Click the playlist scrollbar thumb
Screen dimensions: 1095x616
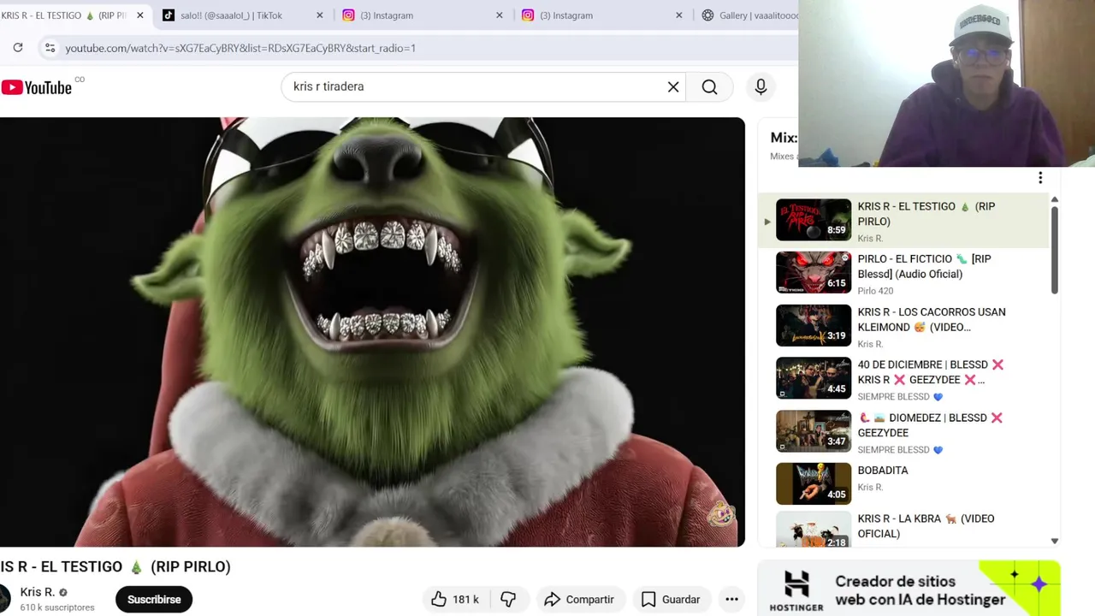[1054, 250]
